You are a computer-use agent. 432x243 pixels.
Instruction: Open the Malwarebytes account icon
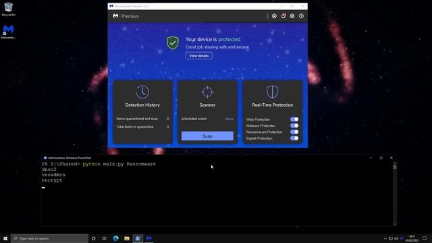274,16
